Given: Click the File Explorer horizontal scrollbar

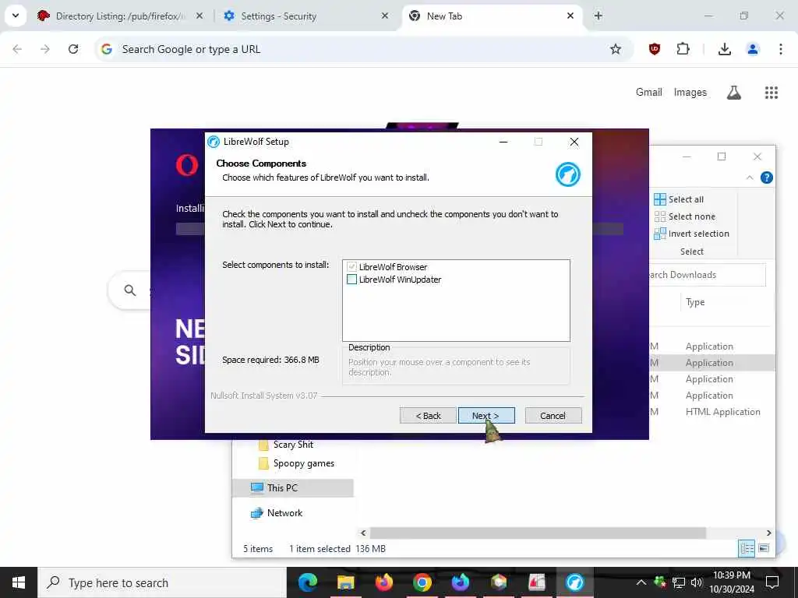Looking at the screenshot, I should coord(538,533).
